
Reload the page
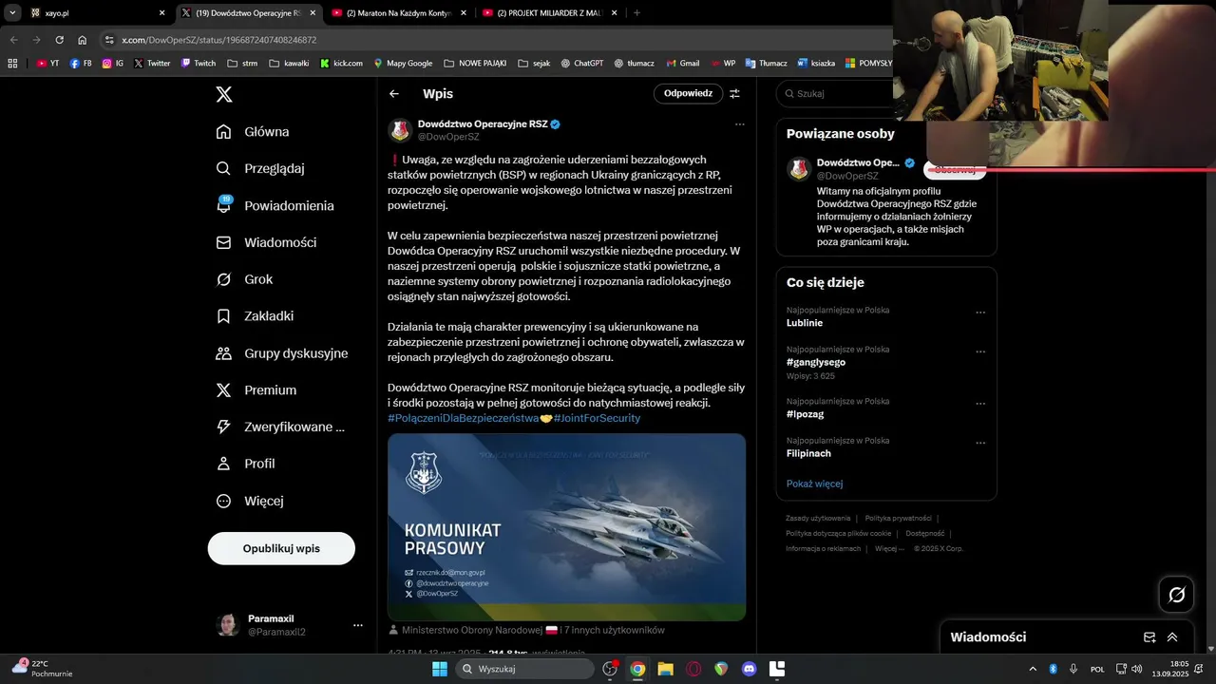pyautogui.click(x=59, y=40)
